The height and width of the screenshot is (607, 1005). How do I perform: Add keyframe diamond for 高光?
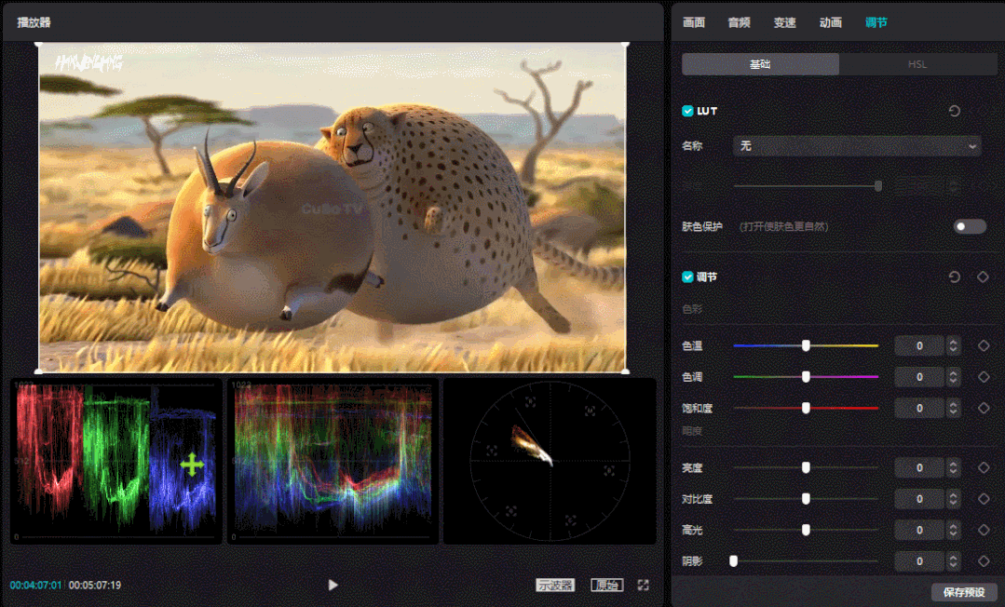tap(984, 530)
